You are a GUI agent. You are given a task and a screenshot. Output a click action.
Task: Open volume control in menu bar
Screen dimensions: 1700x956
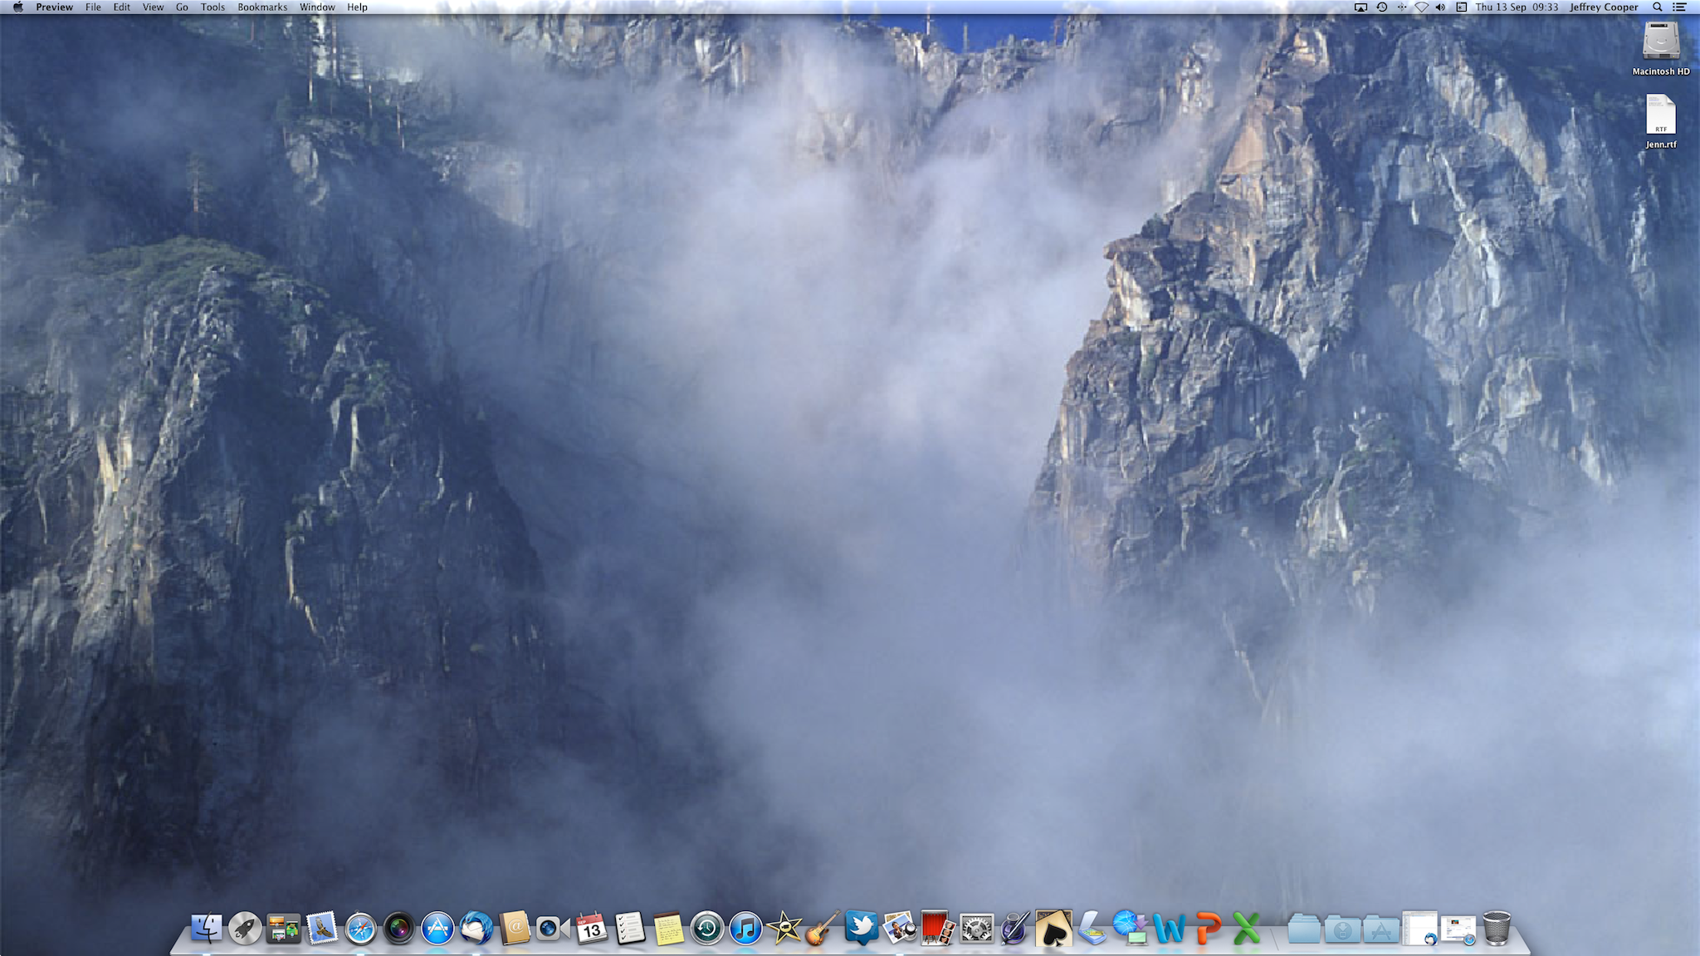click(1440, 7)
